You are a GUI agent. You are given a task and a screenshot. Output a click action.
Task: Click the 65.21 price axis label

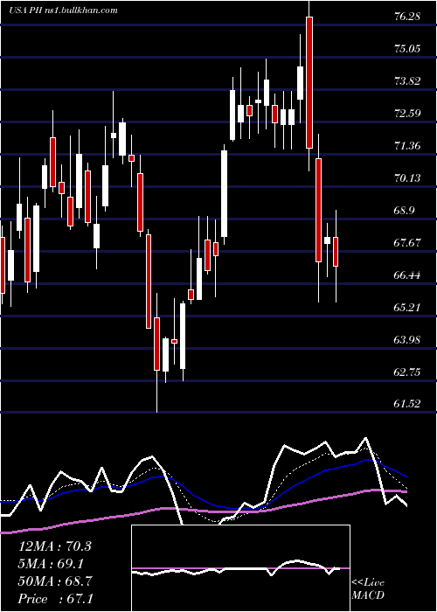(407, 308)
